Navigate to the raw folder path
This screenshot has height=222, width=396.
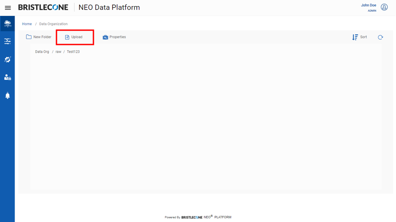tap(58, 52)
